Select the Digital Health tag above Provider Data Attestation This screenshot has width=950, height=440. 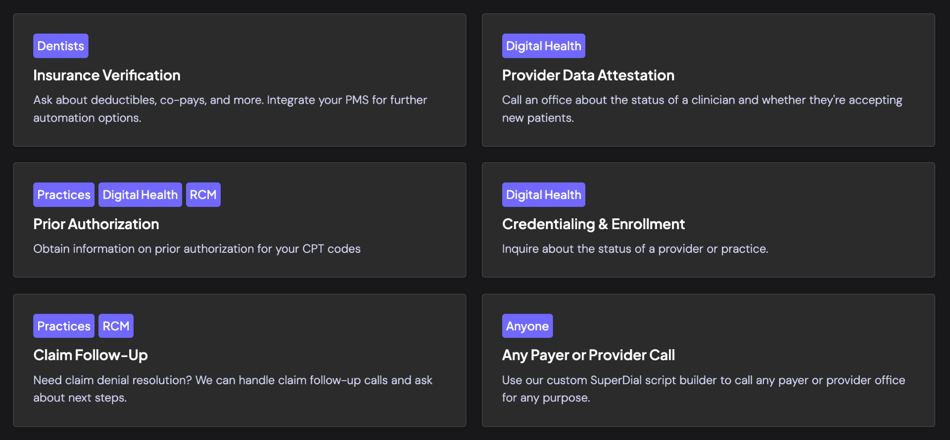click(543, 46)
